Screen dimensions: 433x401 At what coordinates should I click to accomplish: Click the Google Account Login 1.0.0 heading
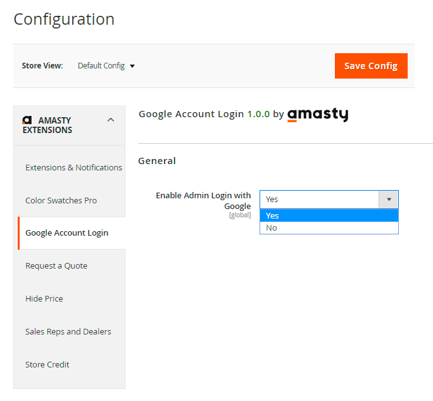(x=204, y=115)
